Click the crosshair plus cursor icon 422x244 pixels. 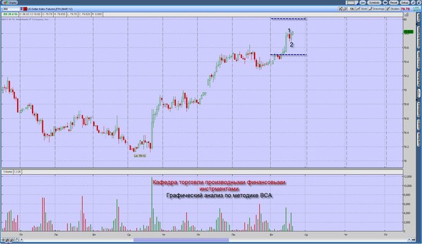[x=3, y=240]
